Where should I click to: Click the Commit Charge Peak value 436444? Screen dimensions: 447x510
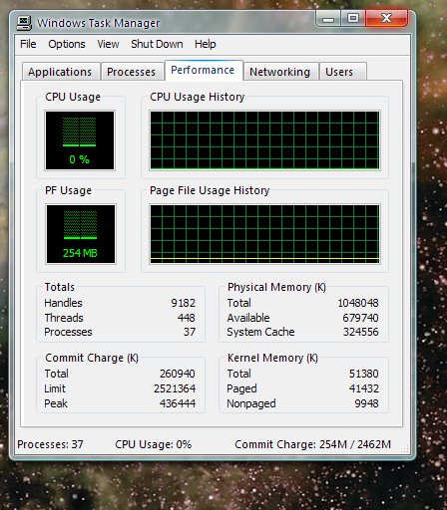178,403
